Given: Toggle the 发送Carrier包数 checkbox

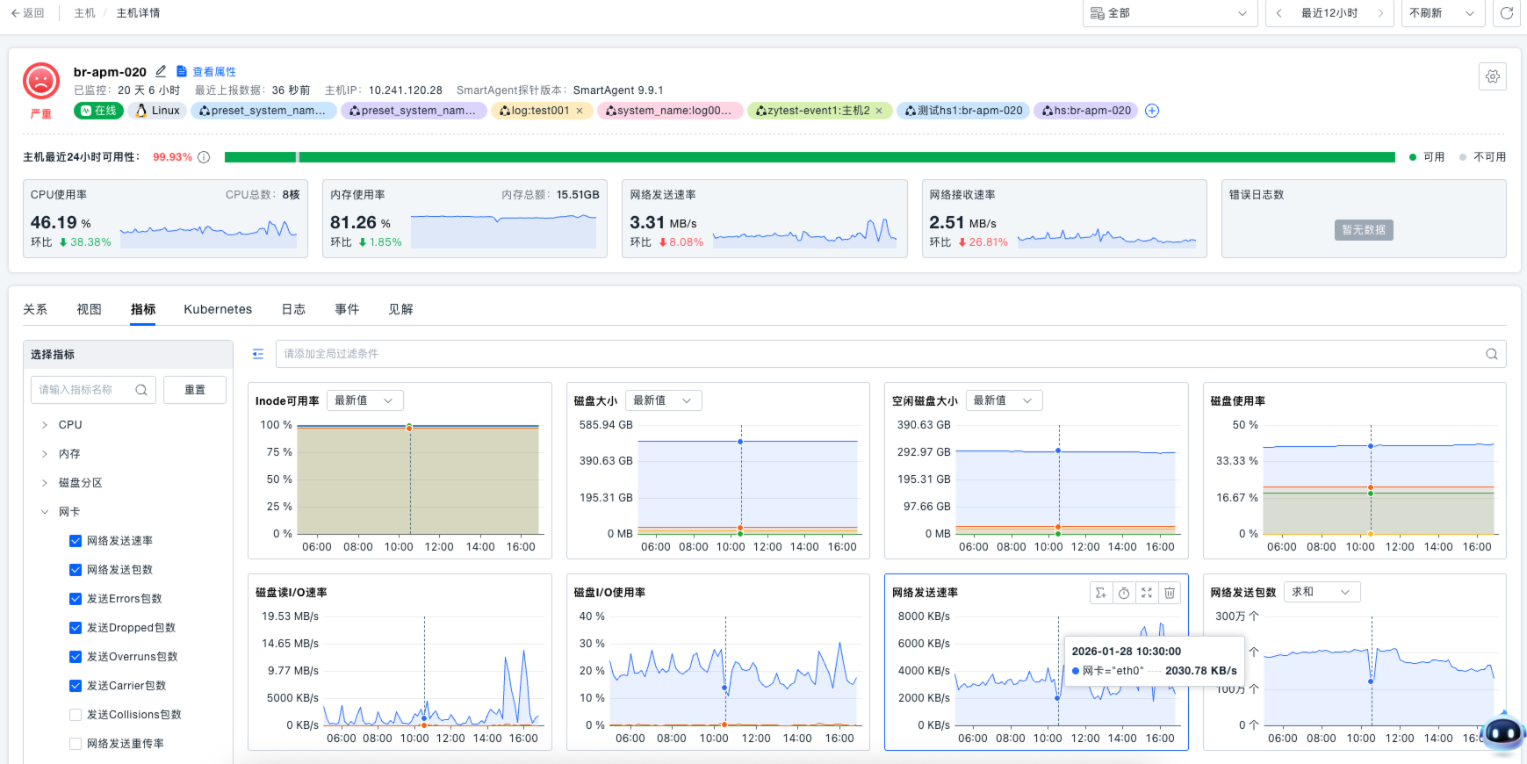Looking at the screenshot, I should pos(76,686).
